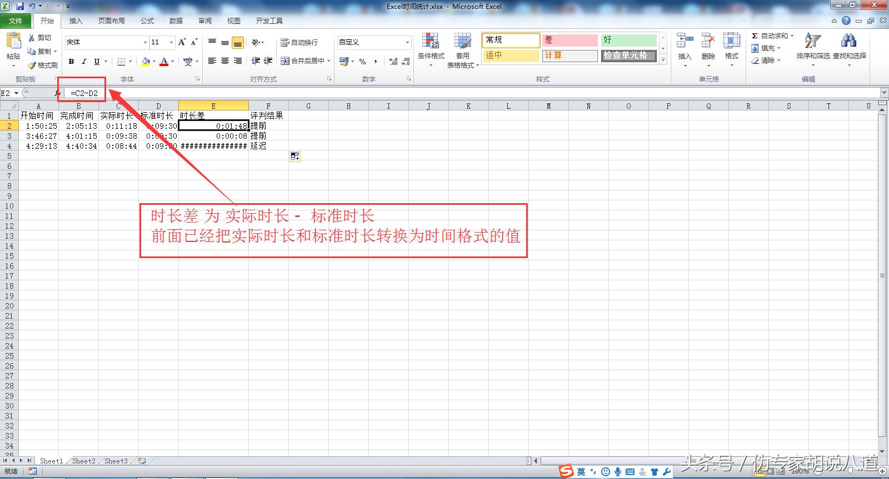Apply the red font color
The width and height of the screenshot is (889, 479).
click(164, 62)
